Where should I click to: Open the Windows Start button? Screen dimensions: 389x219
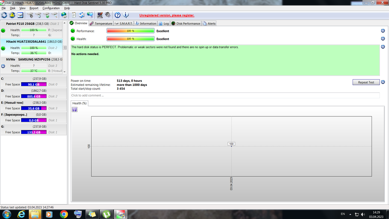point(6,214)
